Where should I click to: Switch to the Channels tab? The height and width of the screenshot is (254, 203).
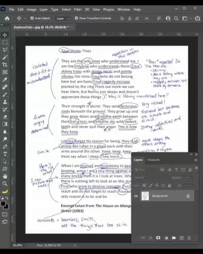(x=154, y=160)
